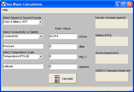Click the window resize grip in the status bar
This screenshot has width=134, height=92.
point(131,89)
